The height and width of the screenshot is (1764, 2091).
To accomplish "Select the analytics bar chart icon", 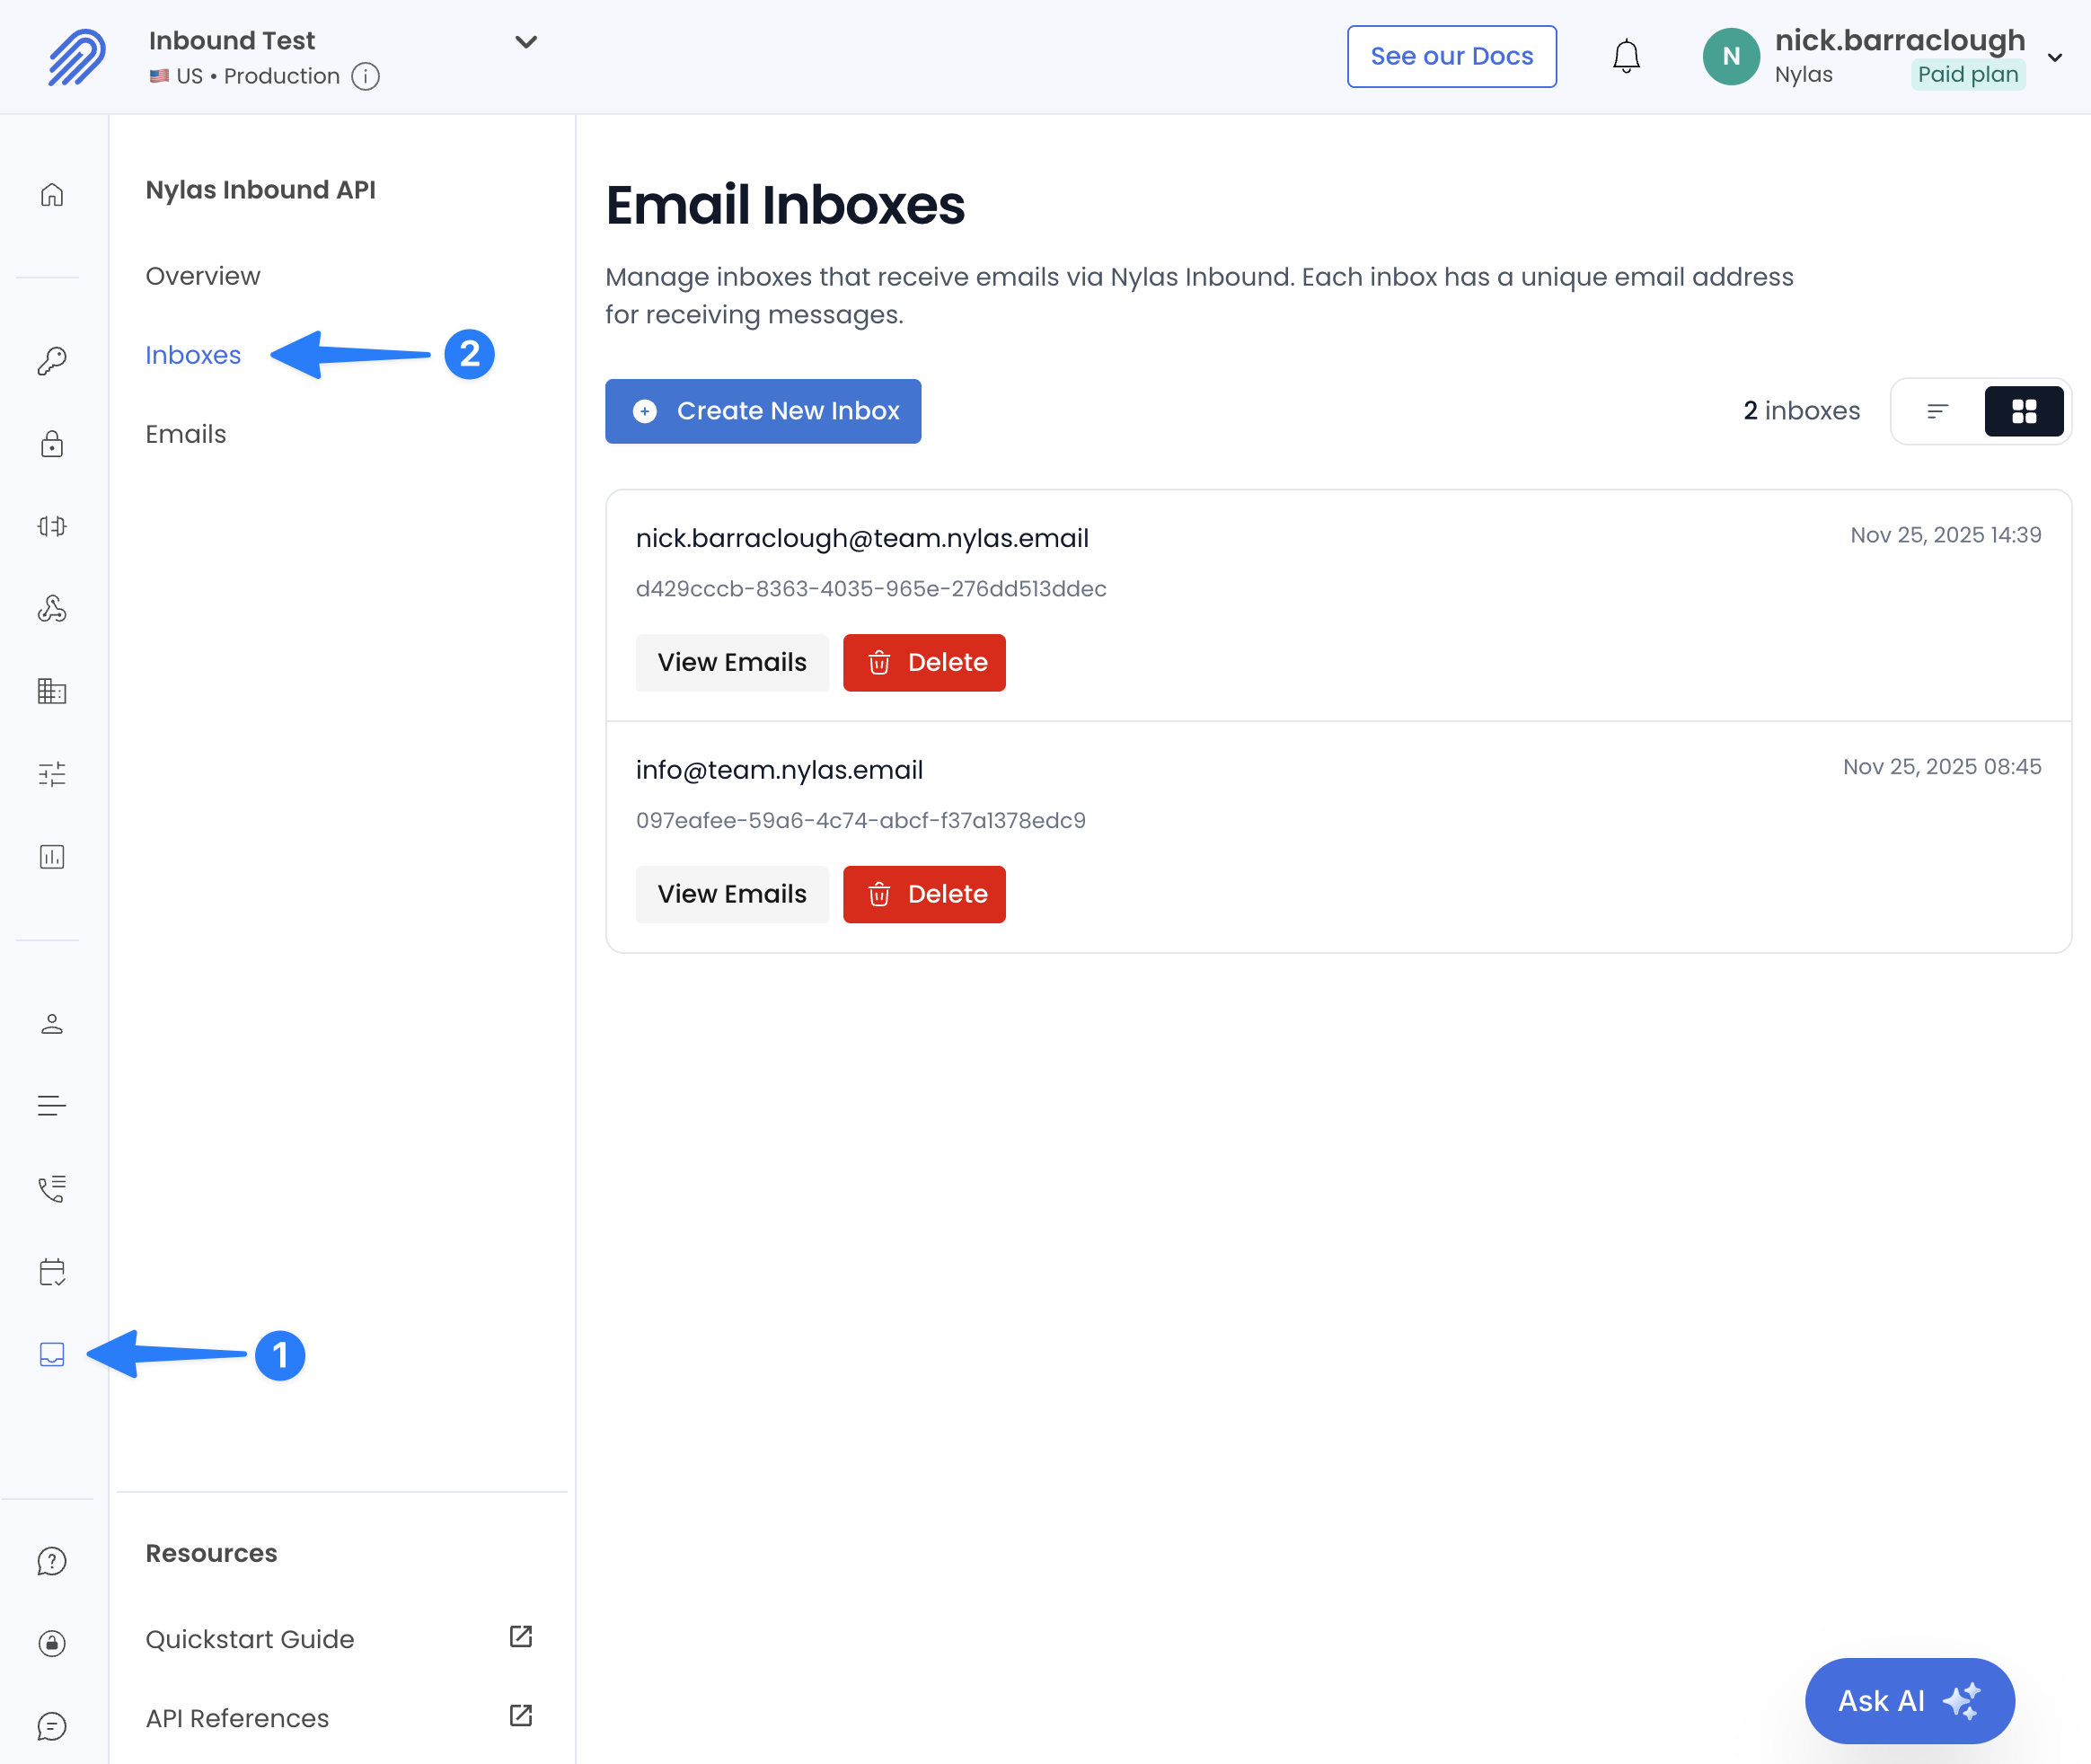I will (x=51, y=856).
